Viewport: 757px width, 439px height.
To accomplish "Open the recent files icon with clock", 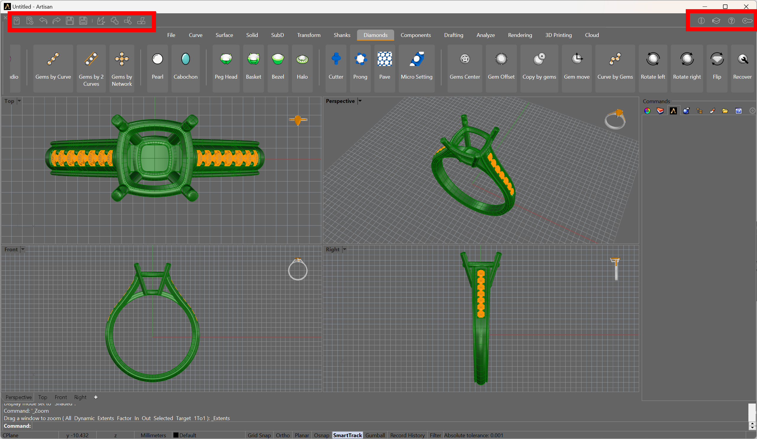I will [30, 21].
